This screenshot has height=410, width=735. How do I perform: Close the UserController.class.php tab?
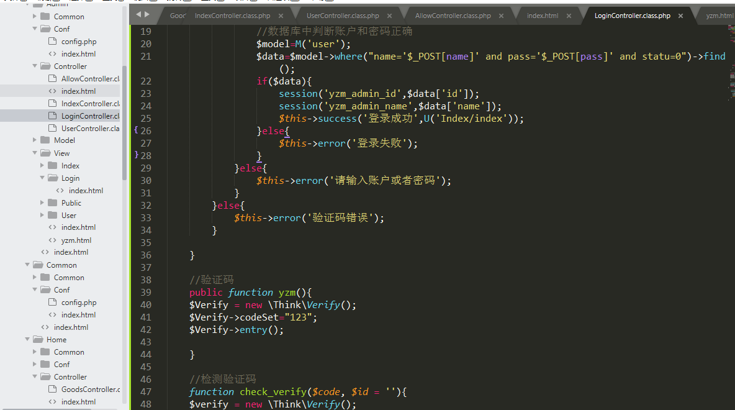(389, 16)
